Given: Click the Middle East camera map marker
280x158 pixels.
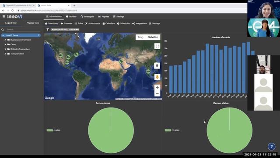Looking at the screenshot, I should click(x=121, y=61).
